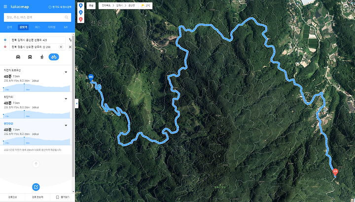This screenshot has height=202, width=355.
Task: Add a waypoint with plus icon
Action: (61, 47)
